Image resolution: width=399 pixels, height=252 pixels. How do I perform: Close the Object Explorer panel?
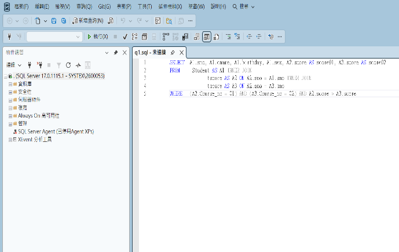125,53
